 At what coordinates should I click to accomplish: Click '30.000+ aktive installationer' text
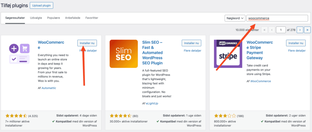point(129,121)
